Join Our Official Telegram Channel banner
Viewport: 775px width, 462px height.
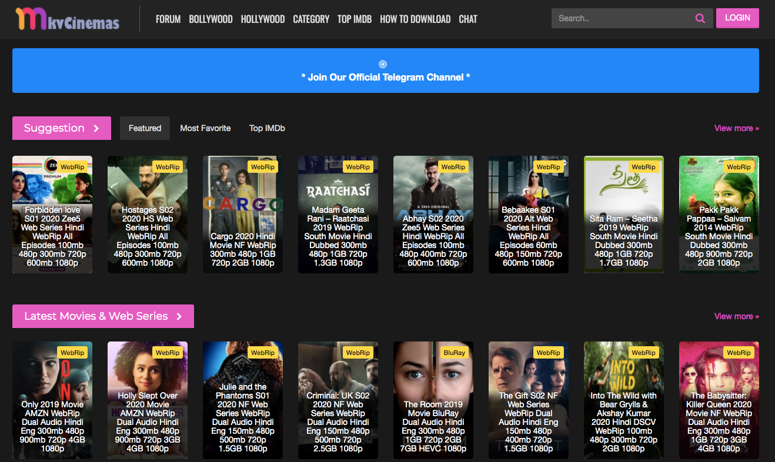coord(386,71)
